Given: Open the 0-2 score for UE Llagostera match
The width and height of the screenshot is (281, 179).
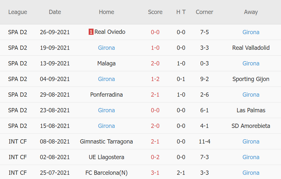Looking at the screenshot, I should 155,157.
